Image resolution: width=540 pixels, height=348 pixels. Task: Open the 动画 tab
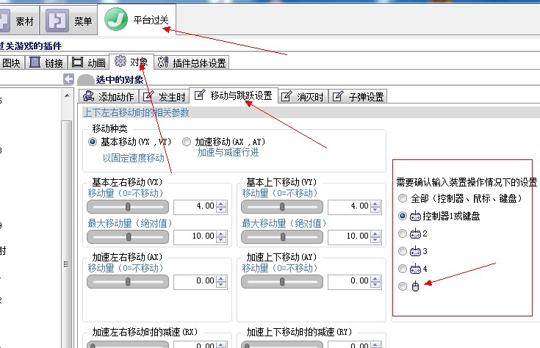[x=89, y=62]
